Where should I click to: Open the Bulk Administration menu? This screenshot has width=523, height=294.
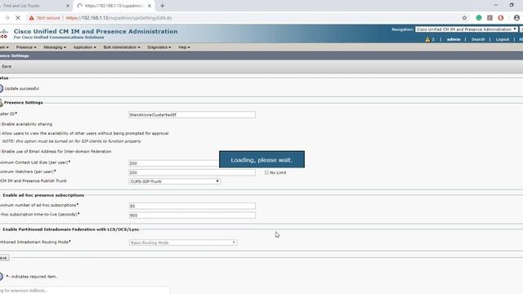point(122,47)
